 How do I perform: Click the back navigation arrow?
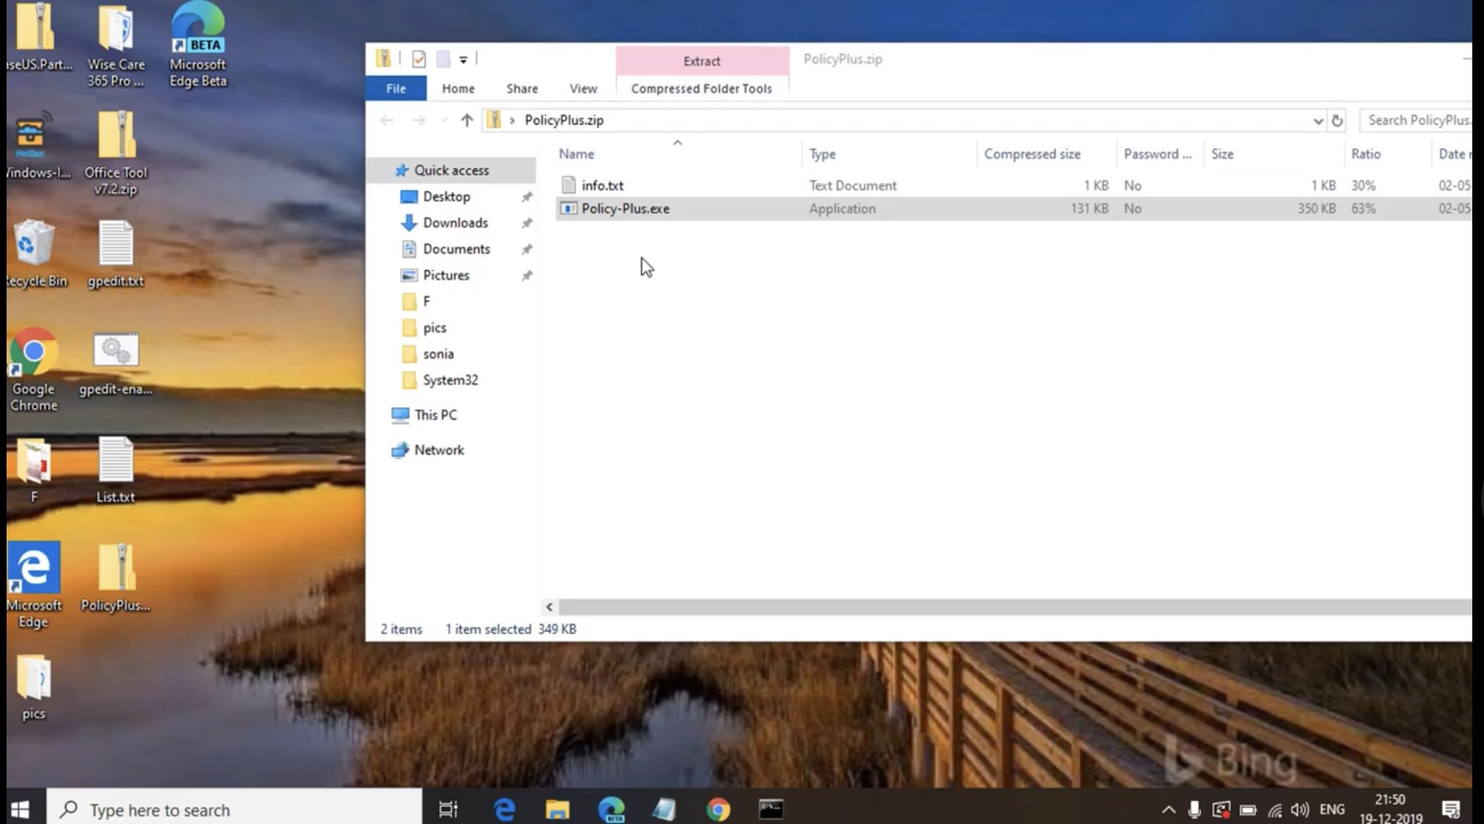pyautogui.click(x=387, y=120)
